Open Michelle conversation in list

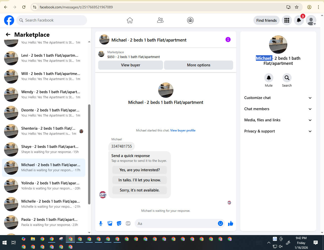[44, 204]
